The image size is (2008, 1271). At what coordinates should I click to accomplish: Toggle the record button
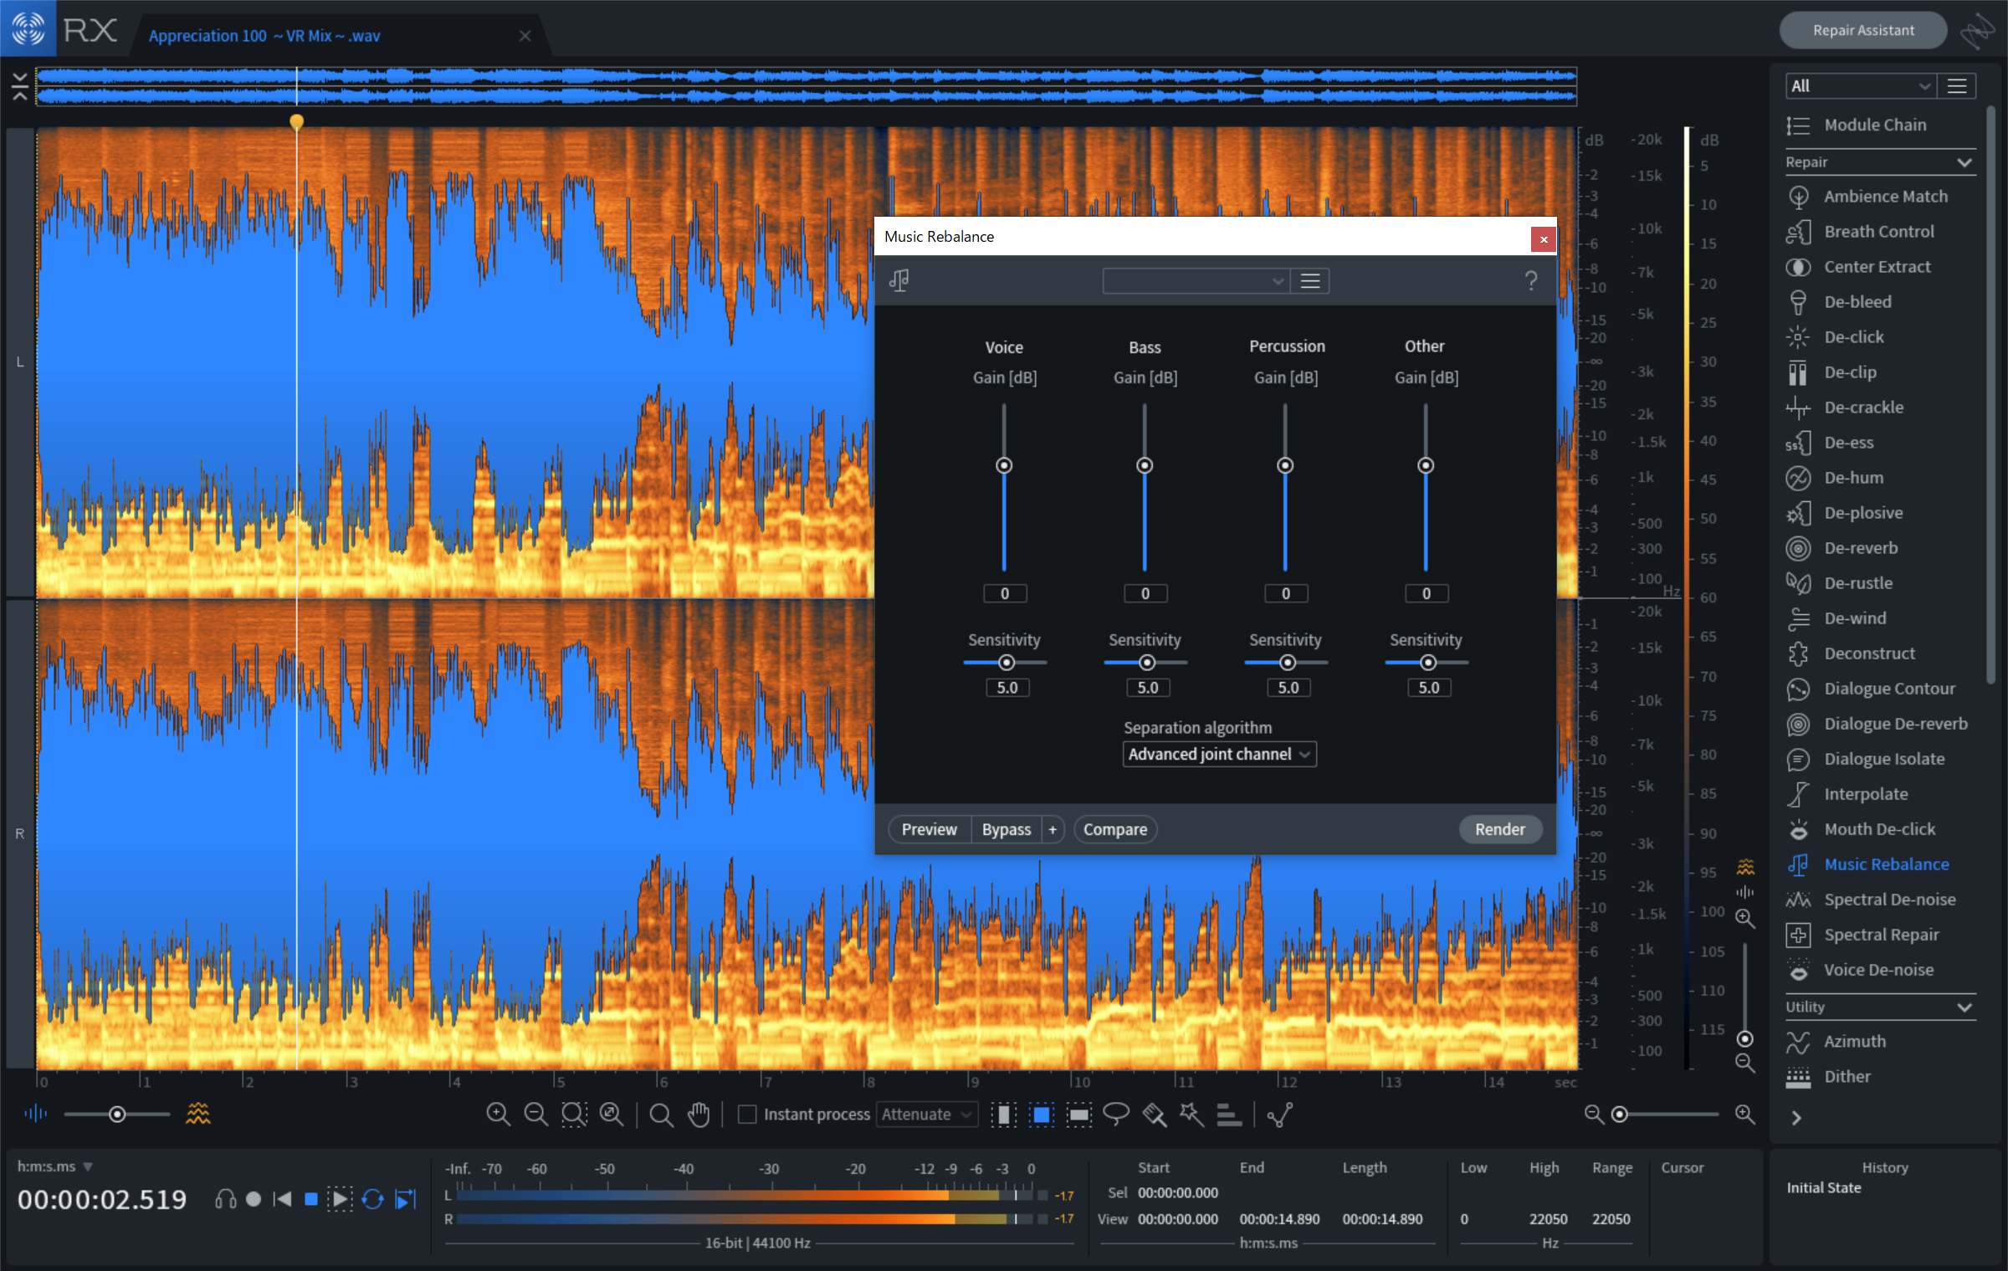254,1199
